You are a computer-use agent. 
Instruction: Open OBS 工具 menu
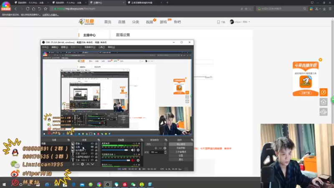101,47
